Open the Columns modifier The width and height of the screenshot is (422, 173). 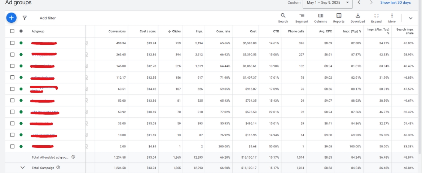320,18
